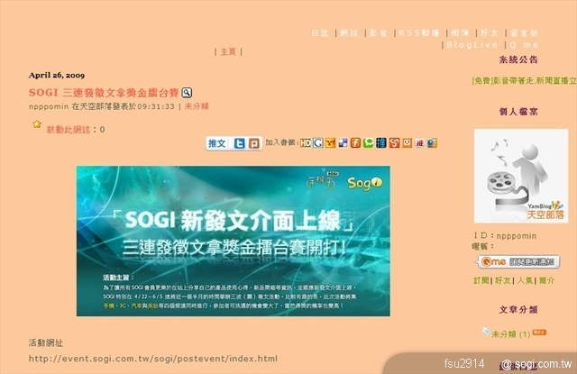
Task: Click the yellow star rating icon
Action: (37, 124)
